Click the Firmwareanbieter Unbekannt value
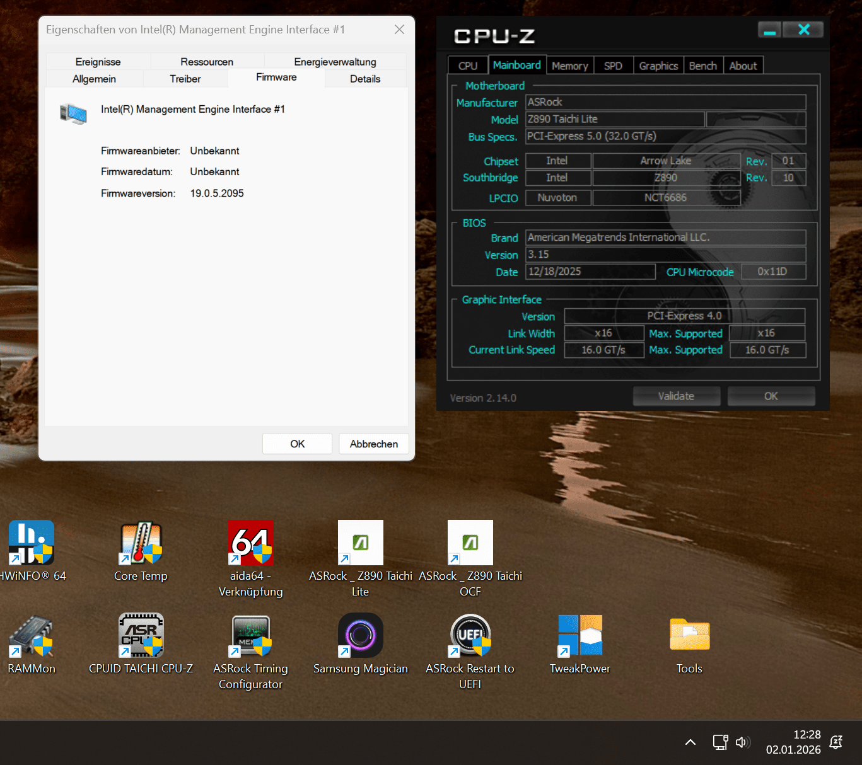The image size is (862, 765). 214,151
